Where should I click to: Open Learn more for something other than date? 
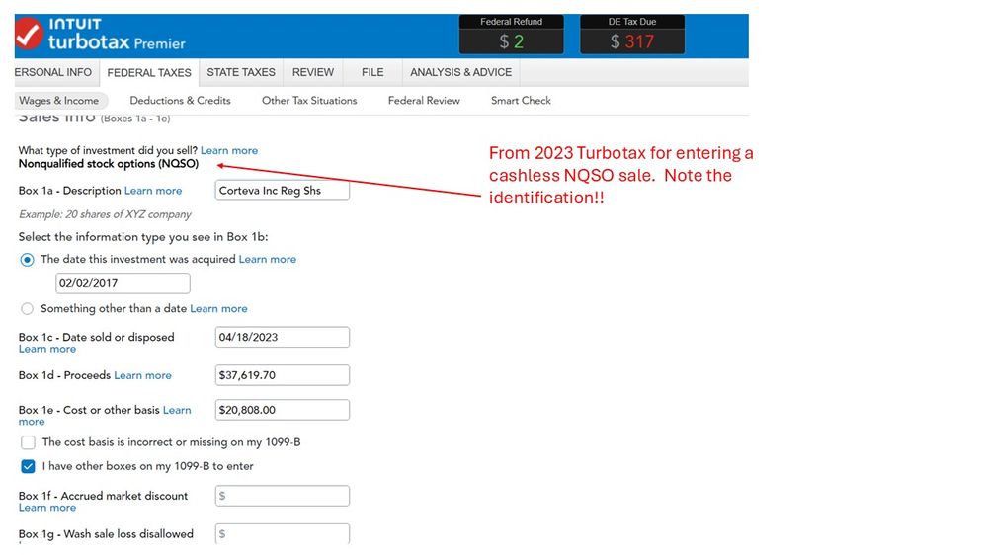[218, 308]
